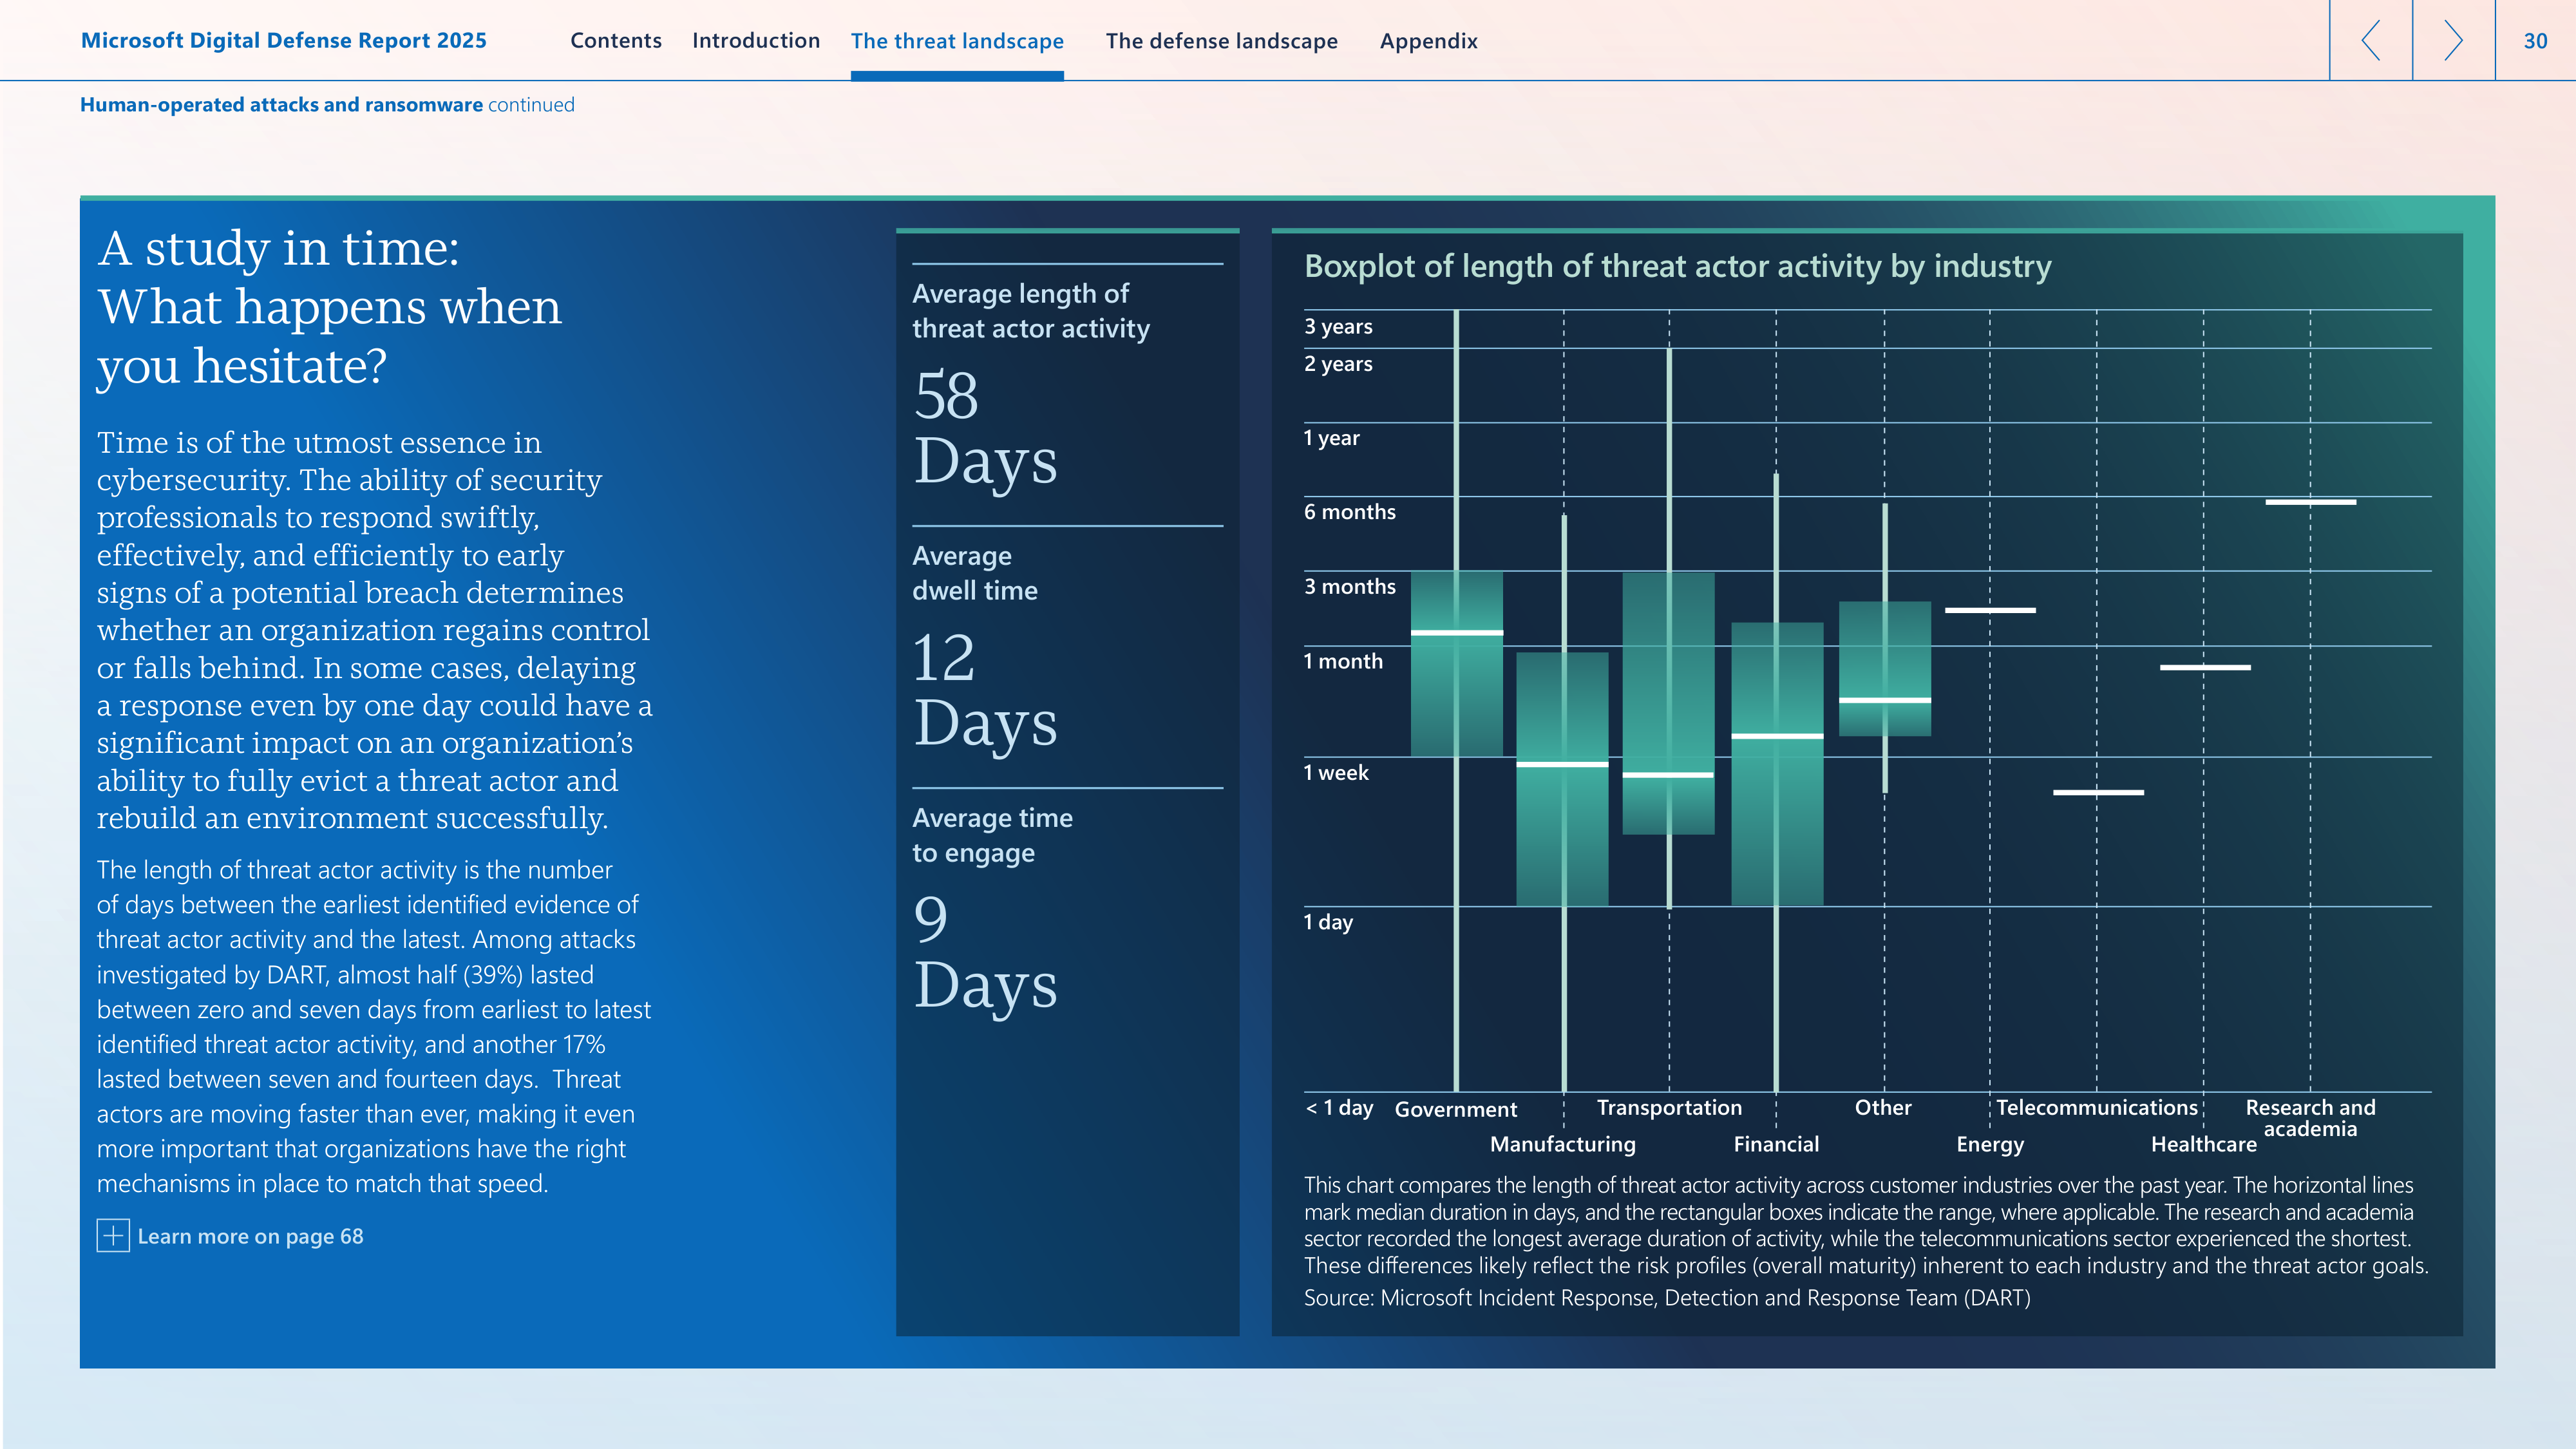2576x1449 pixels.
Task: Click the Other axis label
Action: coord(1883,1108)
